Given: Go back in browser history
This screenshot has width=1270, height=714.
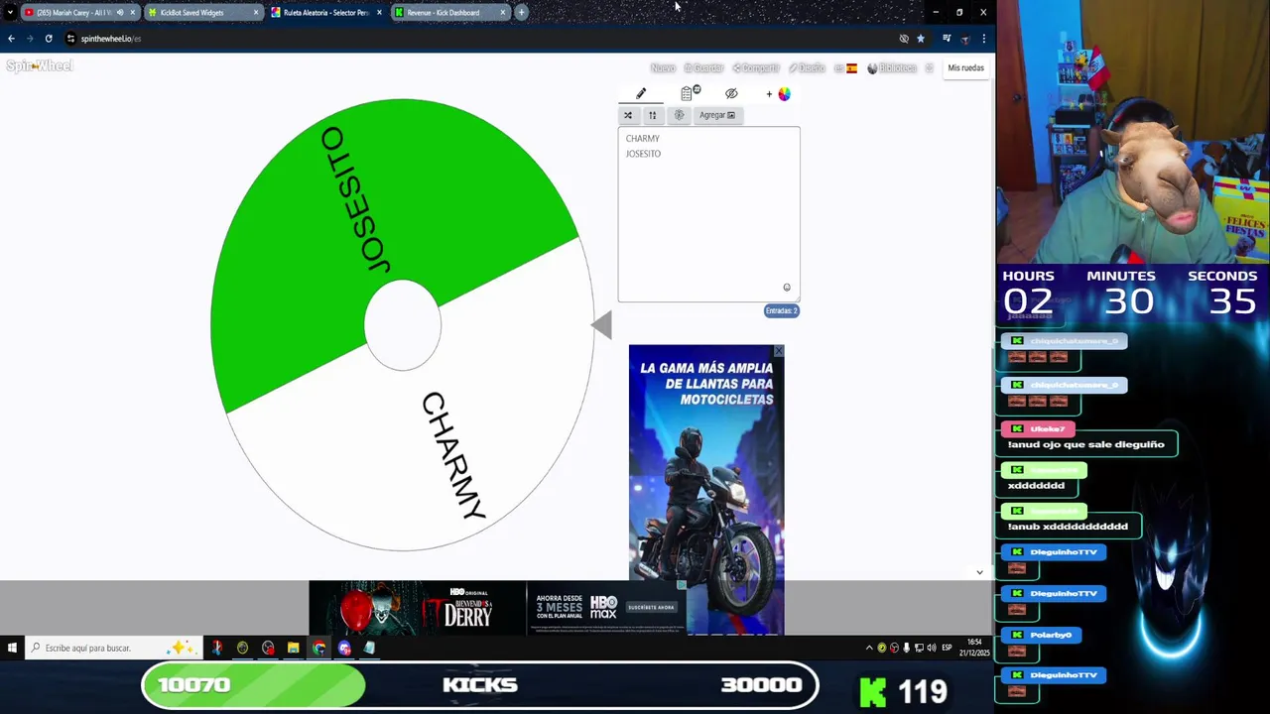Looking at the screenshot, I should [x=11, y=39].
